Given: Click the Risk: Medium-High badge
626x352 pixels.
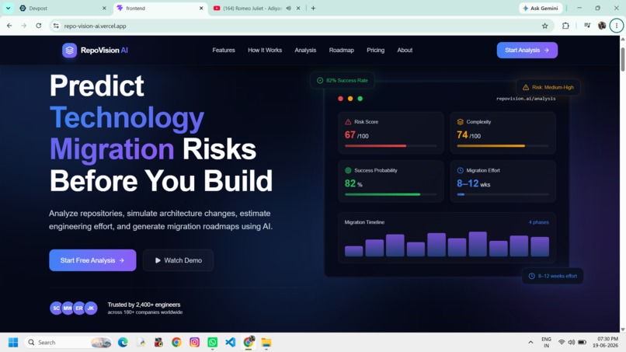Looking at the screenshot, I should tap(548, 87).
